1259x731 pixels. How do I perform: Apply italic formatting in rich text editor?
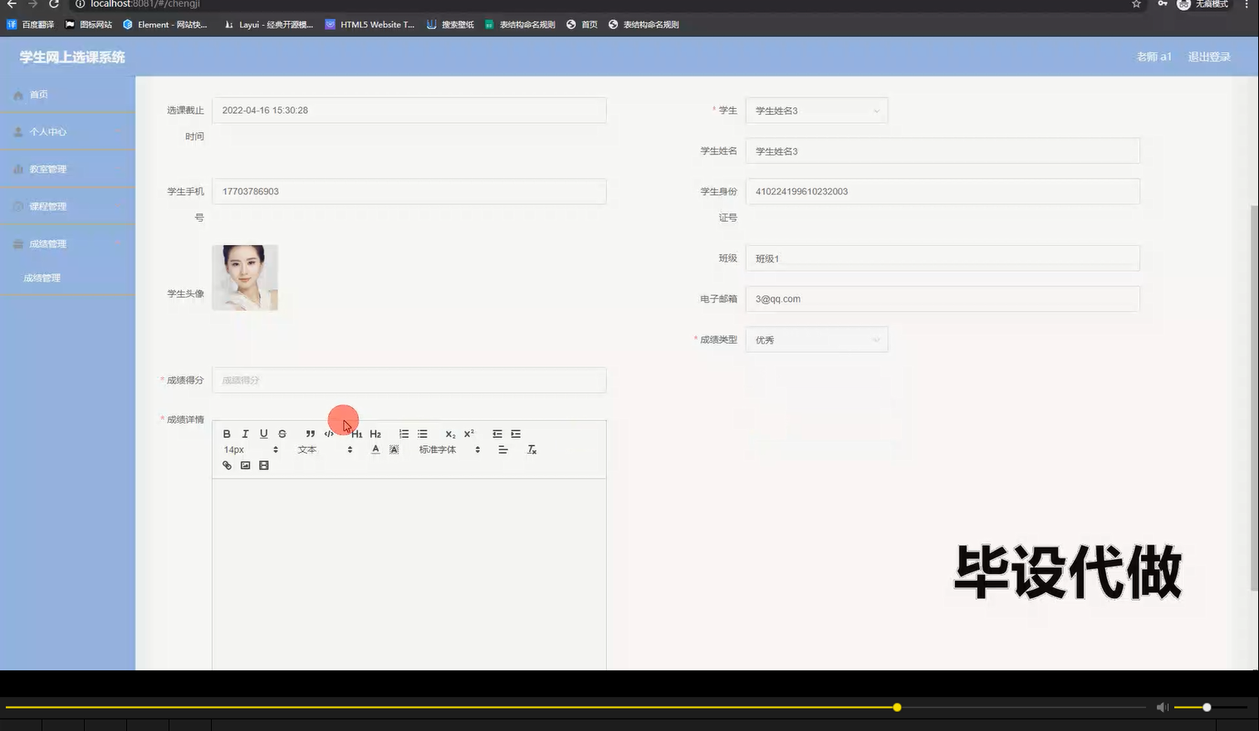(x=246, y=434)
